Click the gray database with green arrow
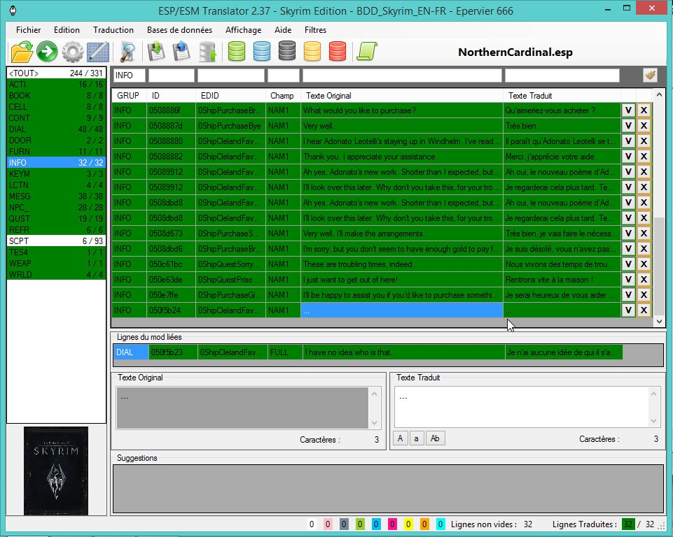673x537 pixels. tap(208, 52)
